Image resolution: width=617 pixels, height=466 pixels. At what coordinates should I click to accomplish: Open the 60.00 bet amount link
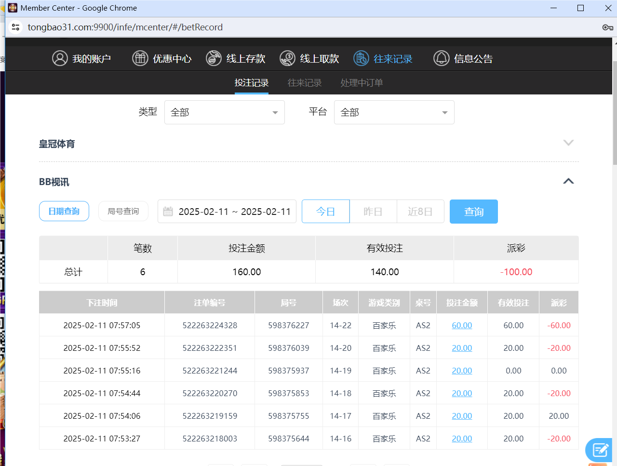tap(461, 325)
